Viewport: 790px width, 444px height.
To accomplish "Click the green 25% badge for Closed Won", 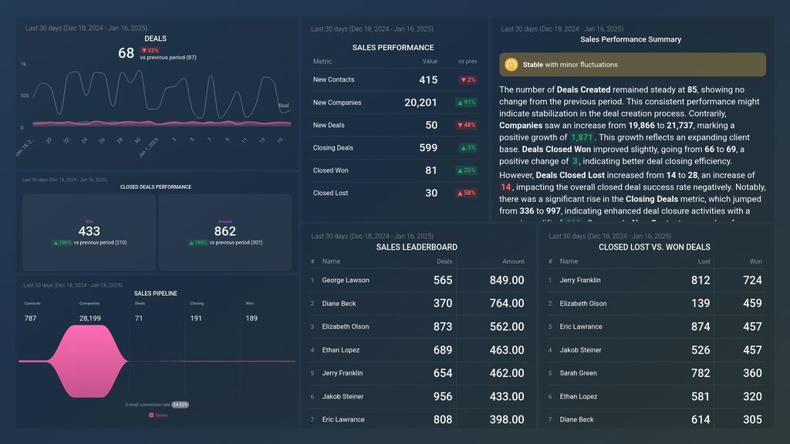I will tap(467, 170).
